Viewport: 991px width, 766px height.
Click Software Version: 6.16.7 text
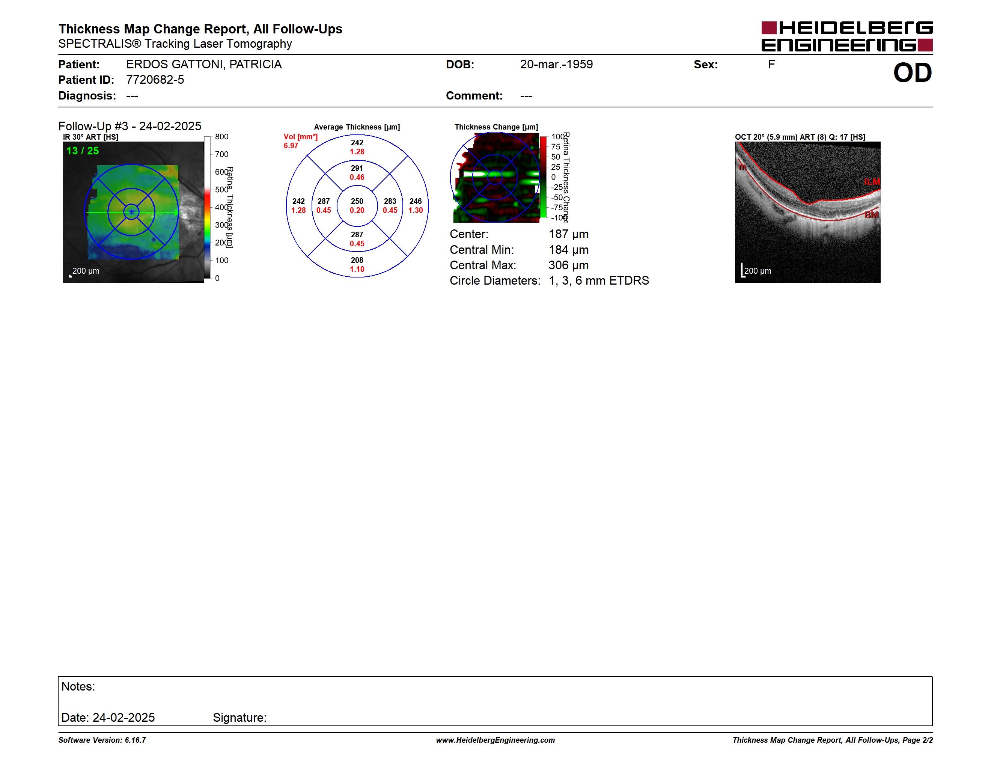pos(102,740)
